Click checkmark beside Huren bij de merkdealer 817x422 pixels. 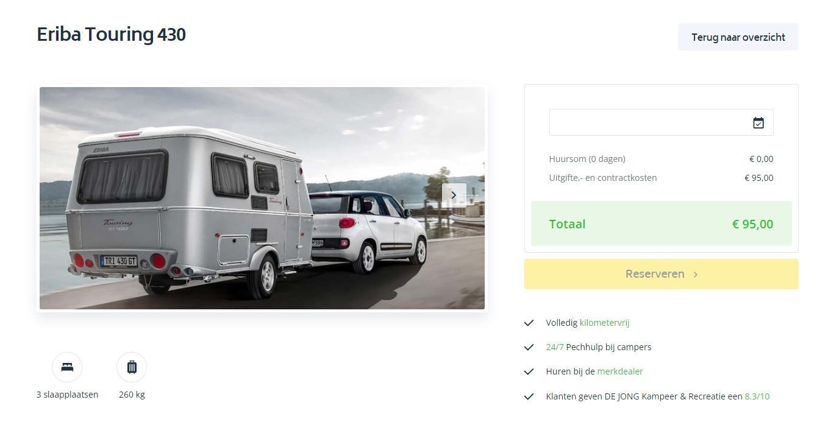click(x=529, y=371)
